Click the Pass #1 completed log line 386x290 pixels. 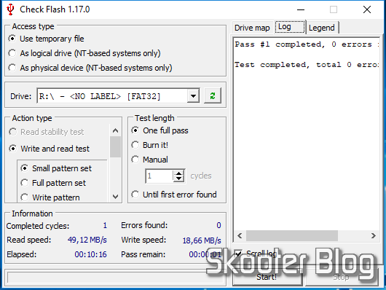(307, 44)
